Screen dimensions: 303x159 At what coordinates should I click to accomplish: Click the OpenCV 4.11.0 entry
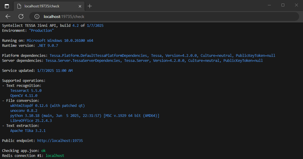(24, 96)
